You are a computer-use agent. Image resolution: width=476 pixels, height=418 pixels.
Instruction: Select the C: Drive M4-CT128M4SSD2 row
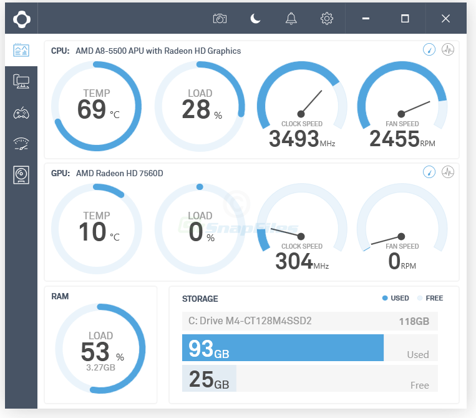coord(310,321)
